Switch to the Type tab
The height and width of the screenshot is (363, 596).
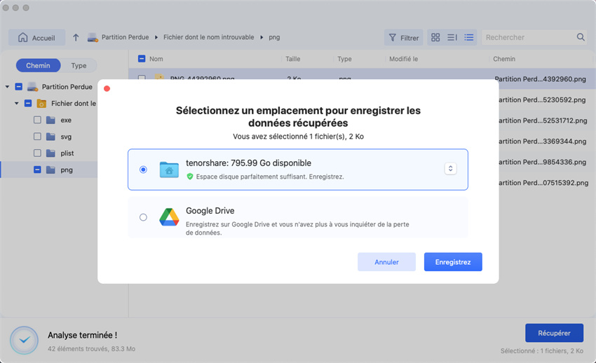tap(79, 66)
